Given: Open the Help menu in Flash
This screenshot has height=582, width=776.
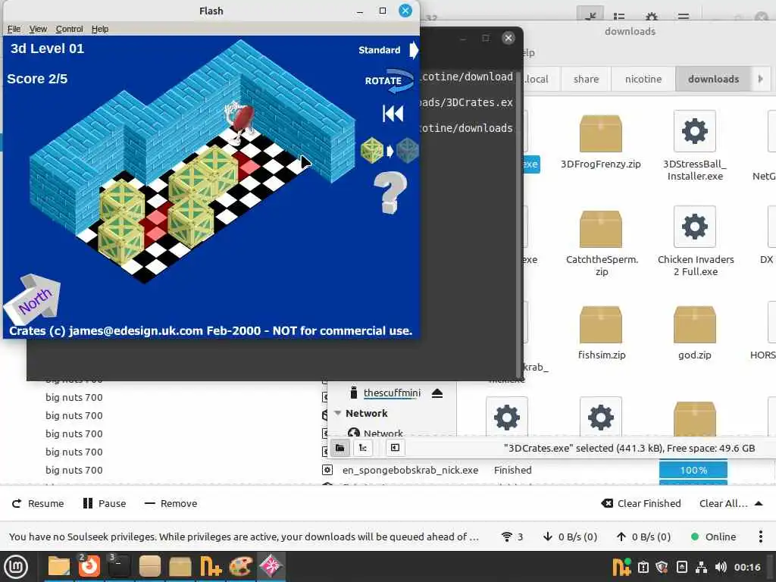Looking at the screenshot, I should coord(100,30).
